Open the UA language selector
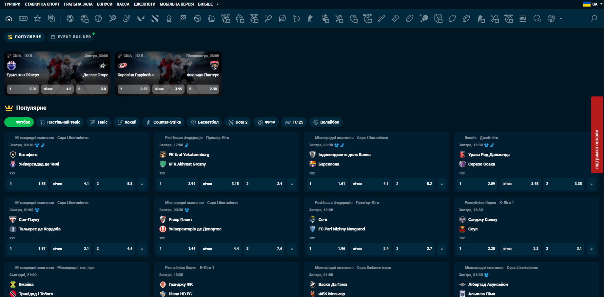604x297 pixels. tap(593, 4)
